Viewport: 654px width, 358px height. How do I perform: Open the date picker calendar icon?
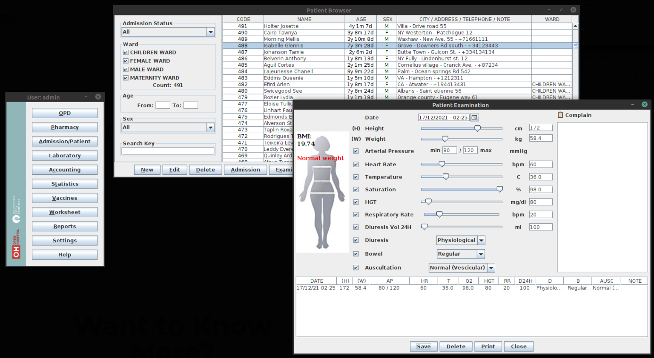474,117
